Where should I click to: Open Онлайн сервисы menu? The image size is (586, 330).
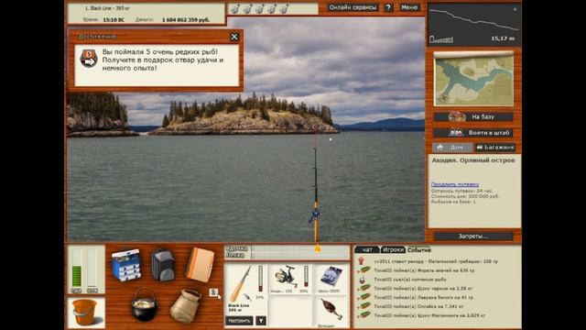[353, 7]
